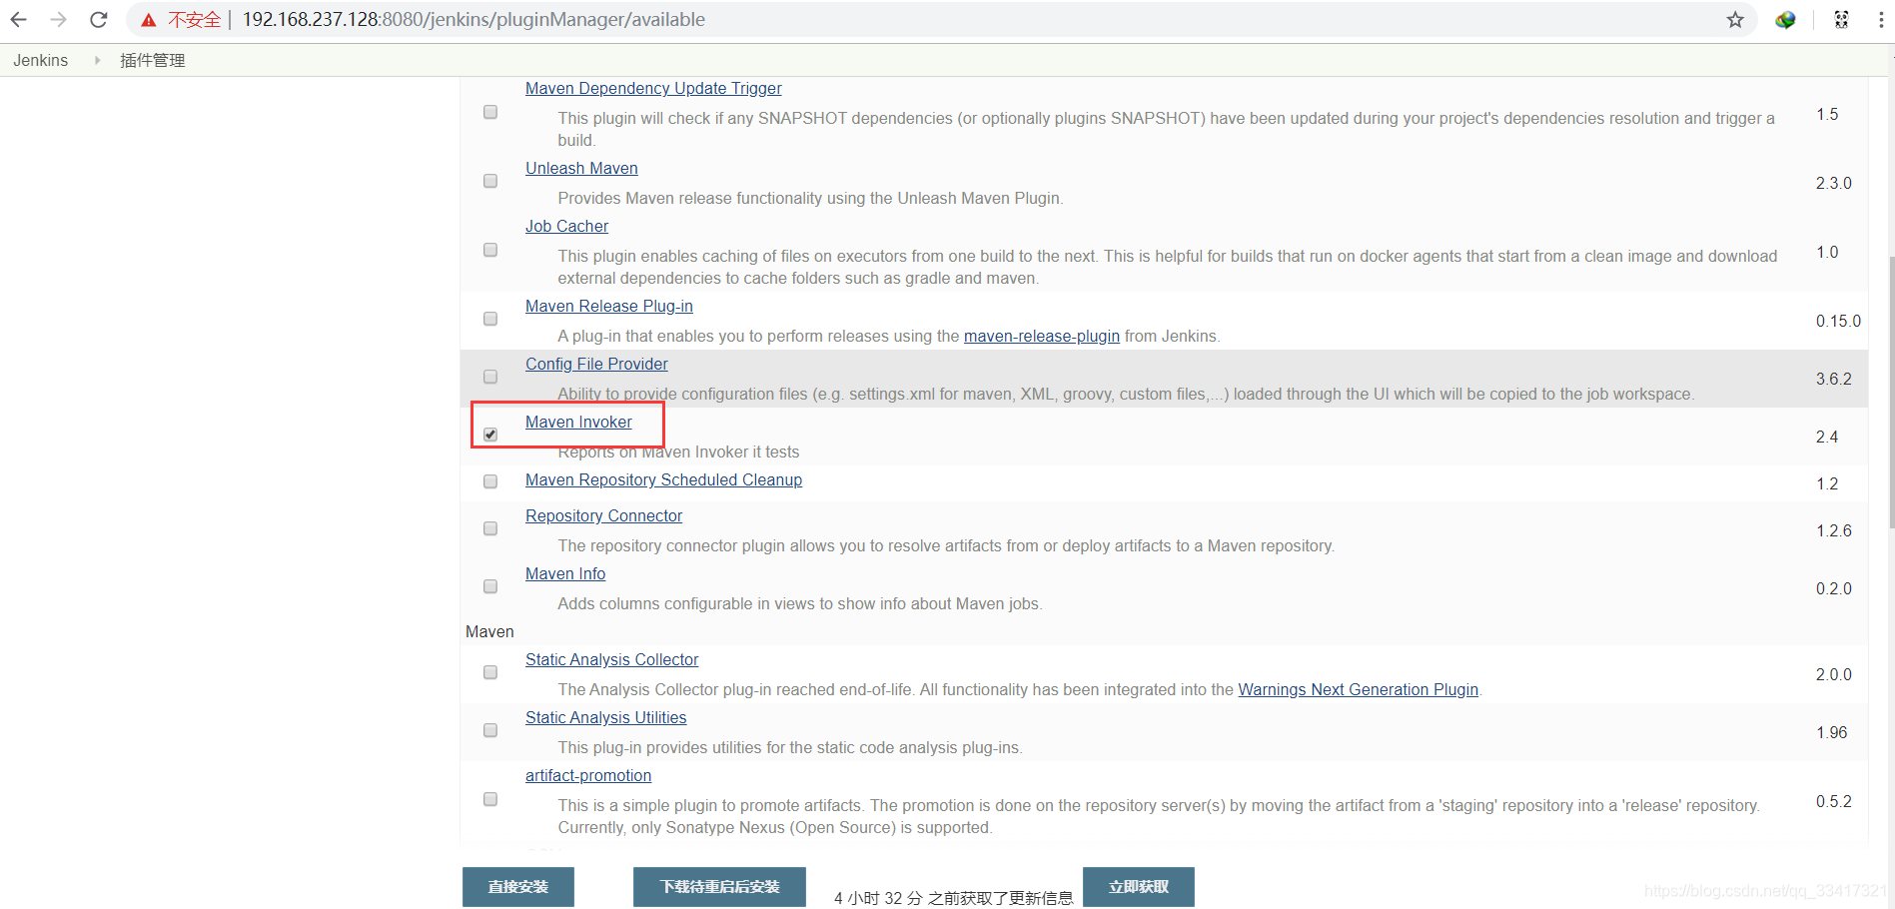Expand the Jenkins breadcrumb arrow
Viewport: 1895px width, 909px height.
tap(97, 60)
